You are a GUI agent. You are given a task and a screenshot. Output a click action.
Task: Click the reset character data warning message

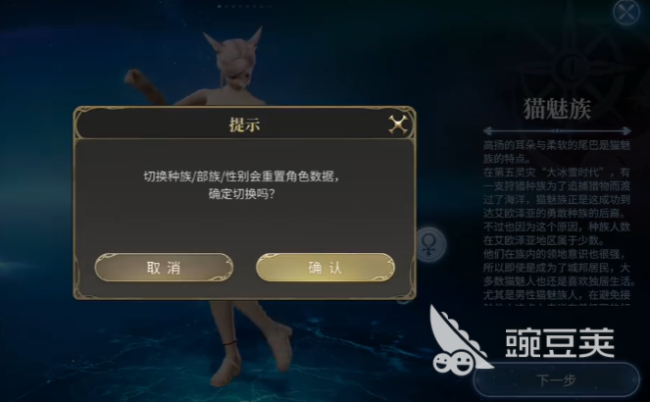242,184
